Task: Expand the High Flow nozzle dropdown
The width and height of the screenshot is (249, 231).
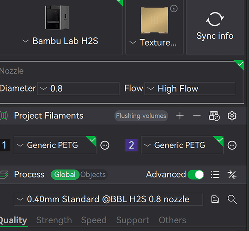Action: coord(189,88)
